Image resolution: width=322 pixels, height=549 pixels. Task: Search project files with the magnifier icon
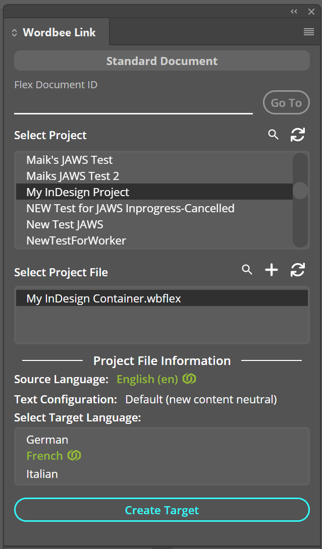(x=247, y=270)
